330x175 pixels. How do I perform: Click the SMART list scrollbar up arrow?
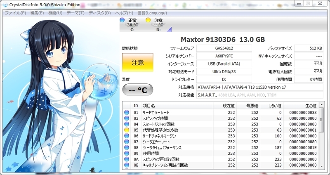(x=321, y=104)
